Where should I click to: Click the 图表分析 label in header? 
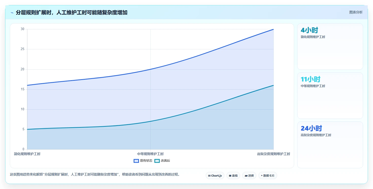(x=356, y=12)
